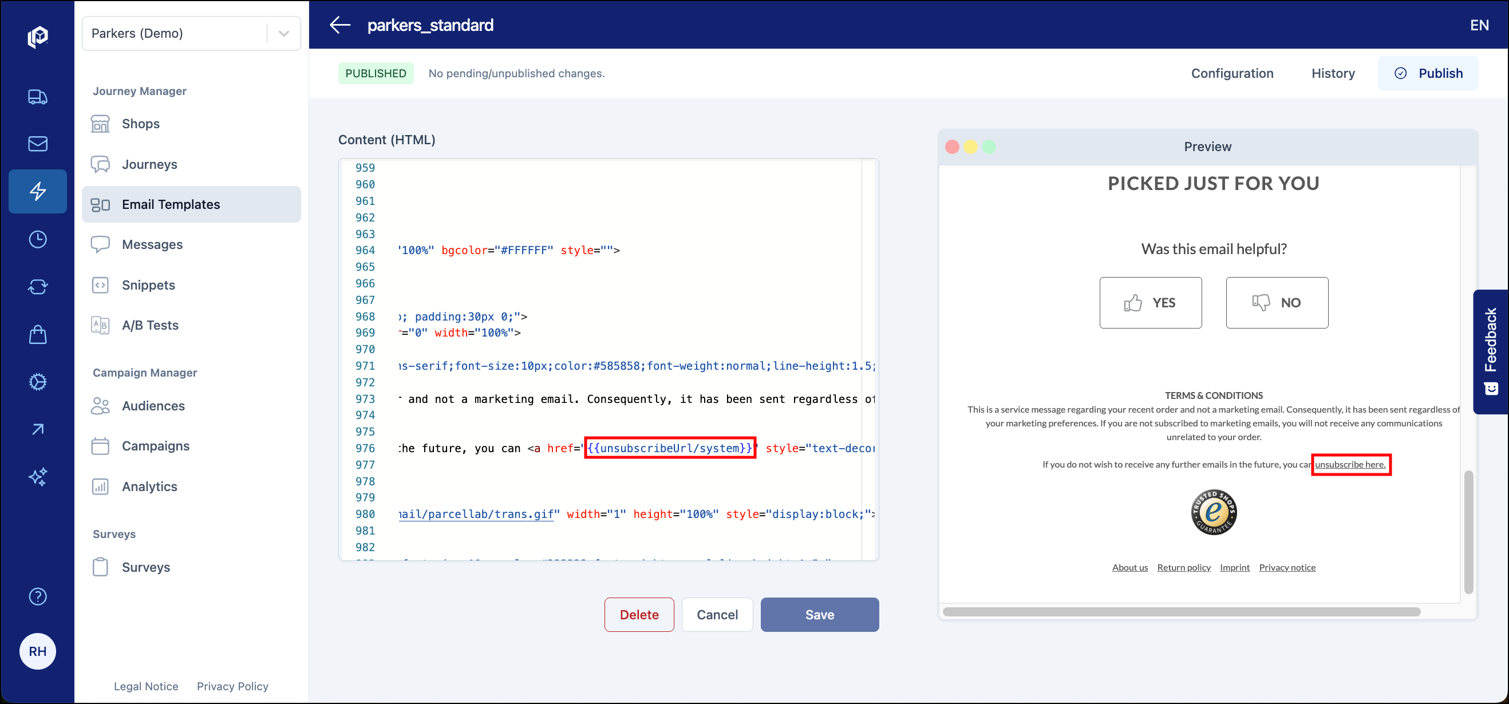Click the settings gear icon in sidebar

pos(37,382)
